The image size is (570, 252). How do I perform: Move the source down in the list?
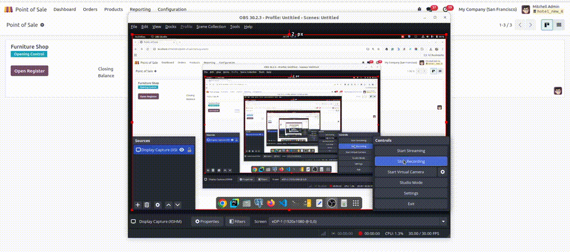tap(178, 205)
